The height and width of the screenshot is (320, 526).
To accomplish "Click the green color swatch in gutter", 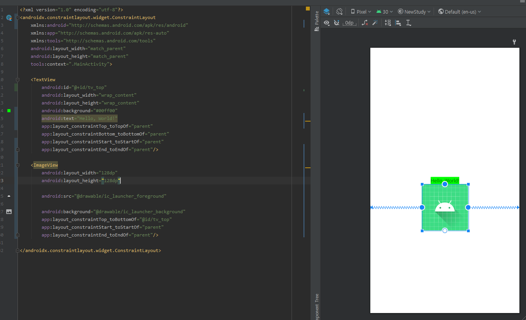I will pos(9,111).
